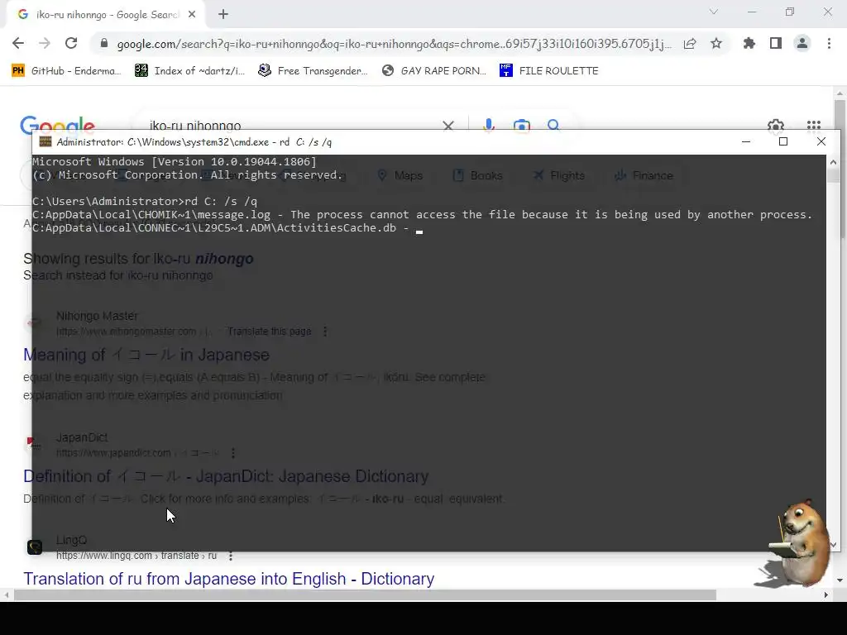Bookmark this page with star icon
This screenshot has height=635, width=847.
coord(716,44)
